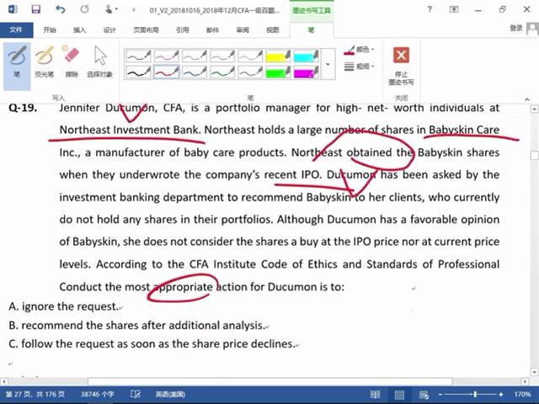Click the 停止墨迹书写 stop inking button
This screenshot has width=539, height=404.
[x=402, y=65]
